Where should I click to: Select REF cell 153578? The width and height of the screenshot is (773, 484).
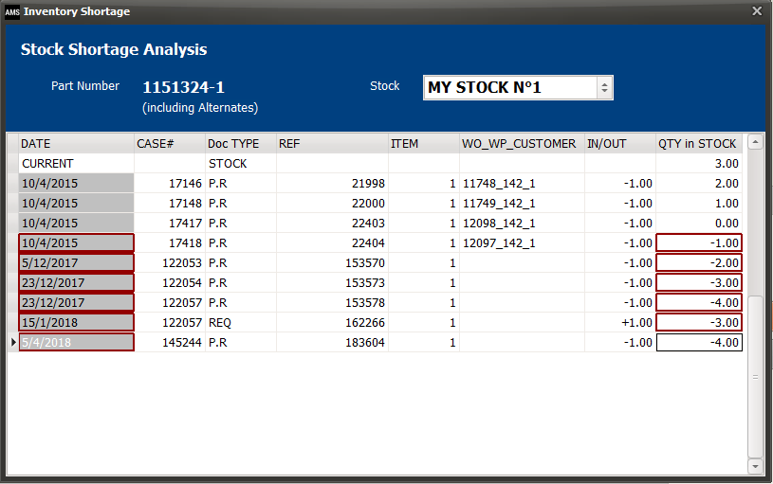[332, 302]
